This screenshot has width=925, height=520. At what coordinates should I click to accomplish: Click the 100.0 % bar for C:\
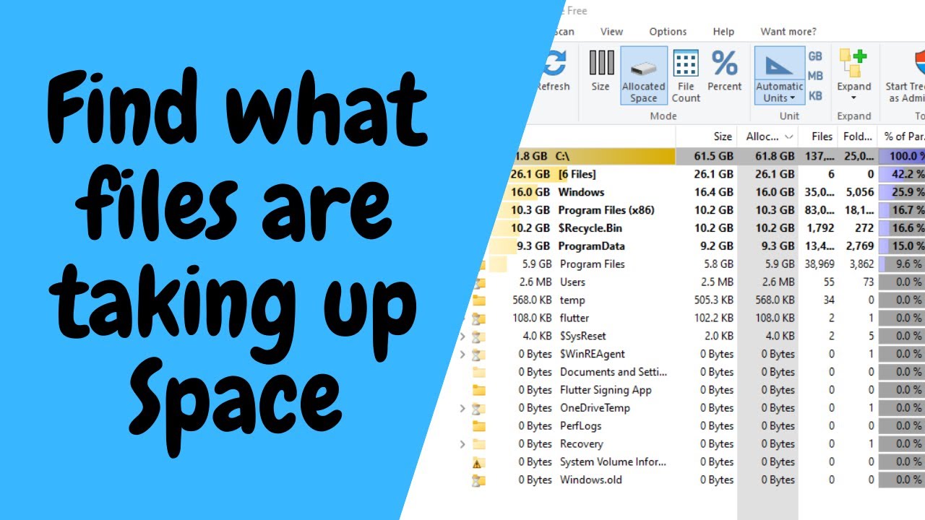click(x=902, y=156)
